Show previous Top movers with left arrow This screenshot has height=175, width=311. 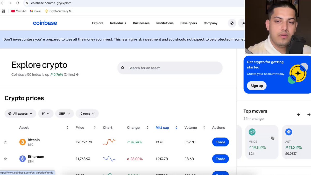tap(299, 114)
